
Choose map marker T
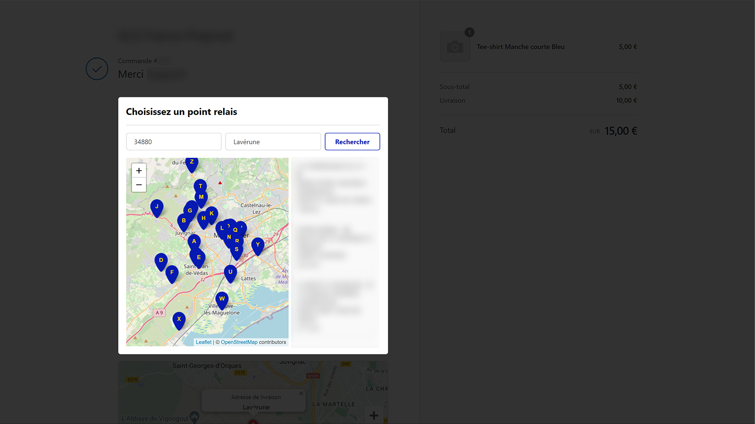[201, 187]
